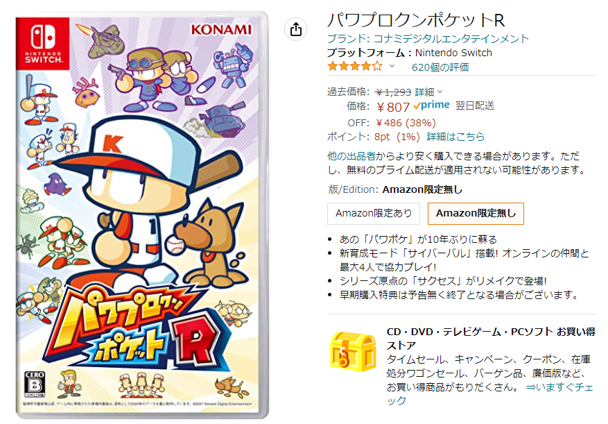
Task: Click the Nintendo Switch logo on cover
Action: (43, 44)
